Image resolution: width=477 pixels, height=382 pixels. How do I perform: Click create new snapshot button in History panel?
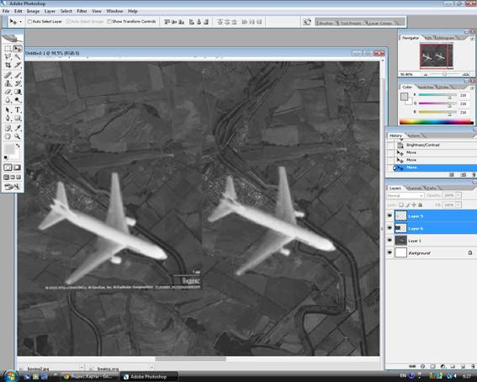pos(463,174)
